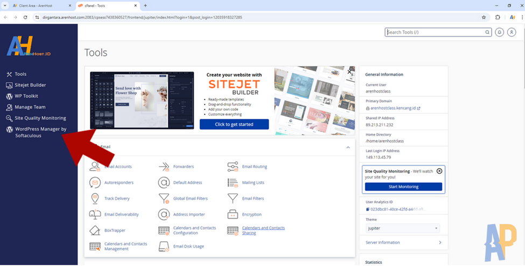Open the Calendars and Contacts Sharing link
The height and width of the screenshot is (266, 525).
click(x=263, y=231)
